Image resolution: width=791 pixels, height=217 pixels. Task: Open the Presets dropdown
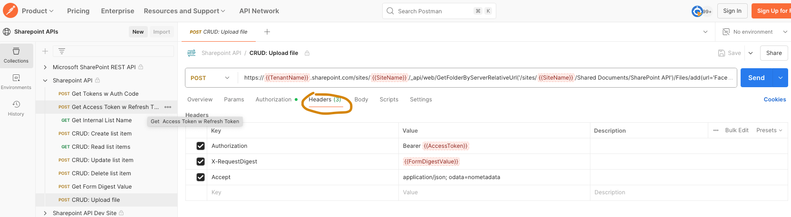(769, 130)
